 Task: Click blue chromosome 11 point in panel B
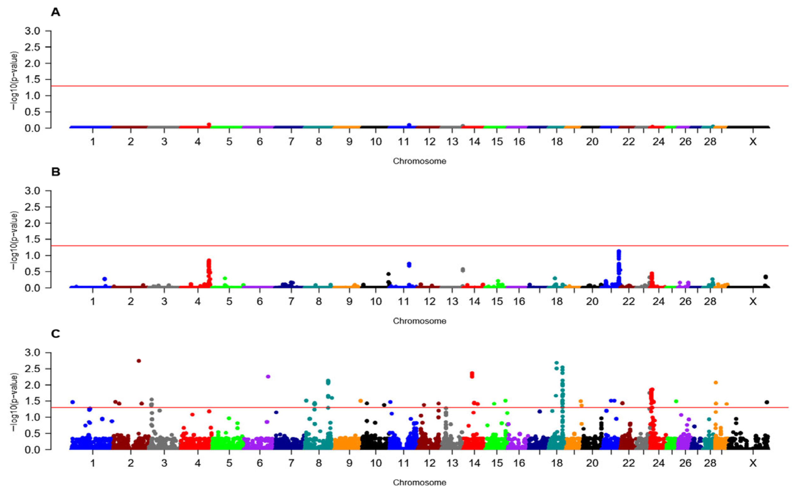click(409, 265)
